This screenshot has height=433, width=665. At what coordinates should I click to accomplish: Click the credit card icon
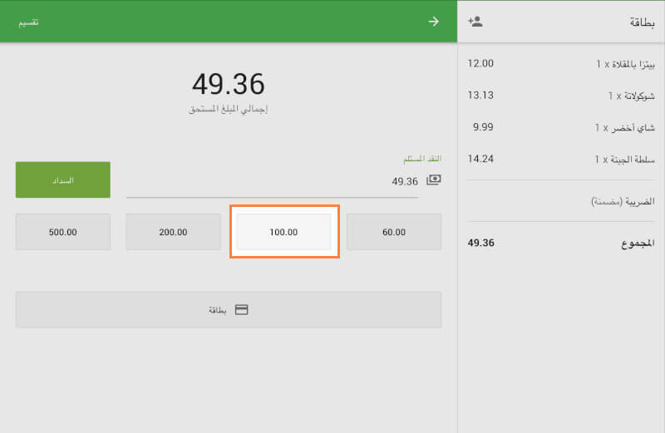click(241, 310)
